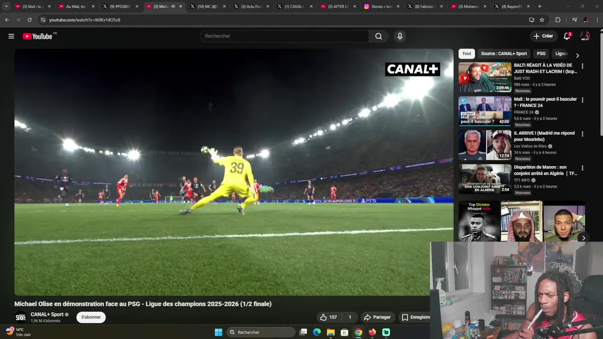Open the Top Dictator Mbappé short thumbnail
Screen dimensions: 603x339
pos(479,221)
